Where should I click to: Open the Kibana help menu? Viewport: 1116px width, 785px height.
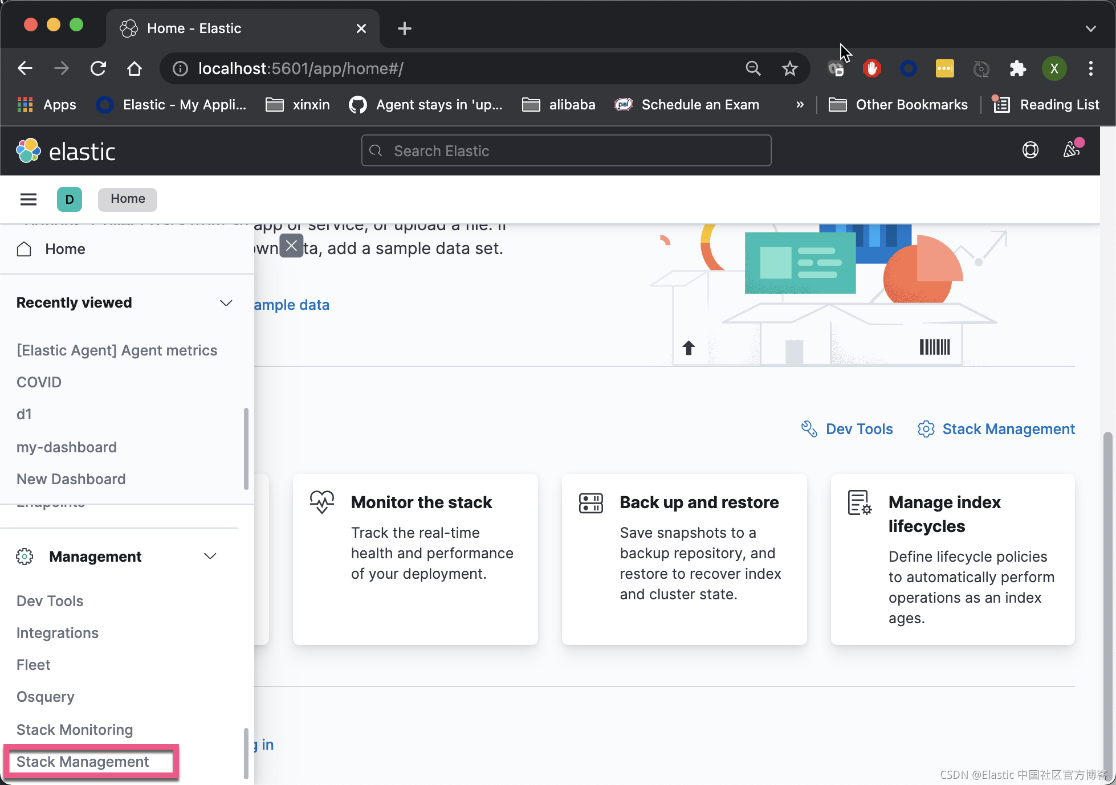tap(1030, 150)
